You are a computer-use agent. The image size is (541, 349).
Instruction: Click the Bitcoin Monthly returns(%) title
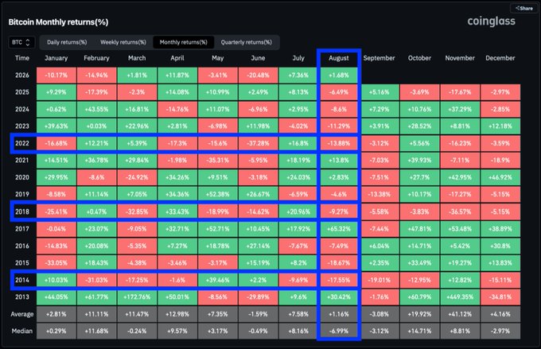(x=58, y=22)
